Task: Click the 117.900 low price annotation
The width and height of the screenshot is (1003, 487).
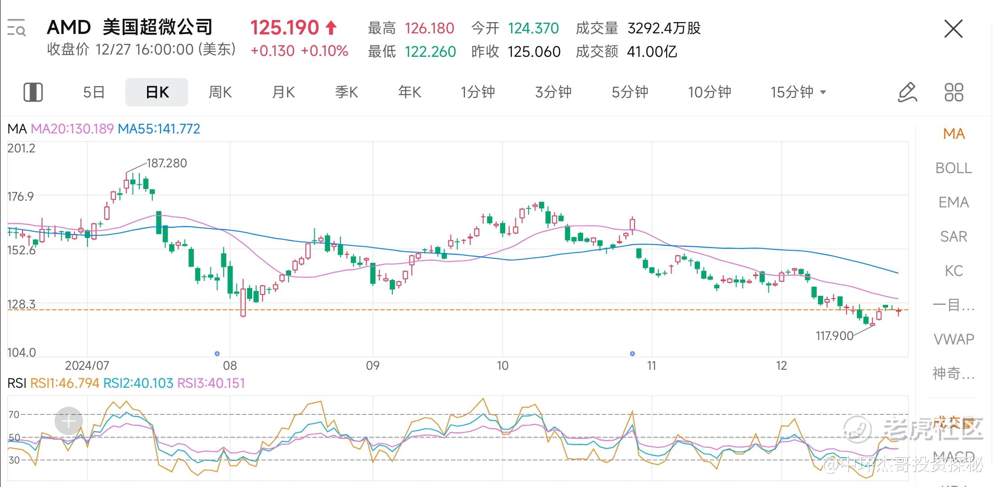Action: pos(834,336)
